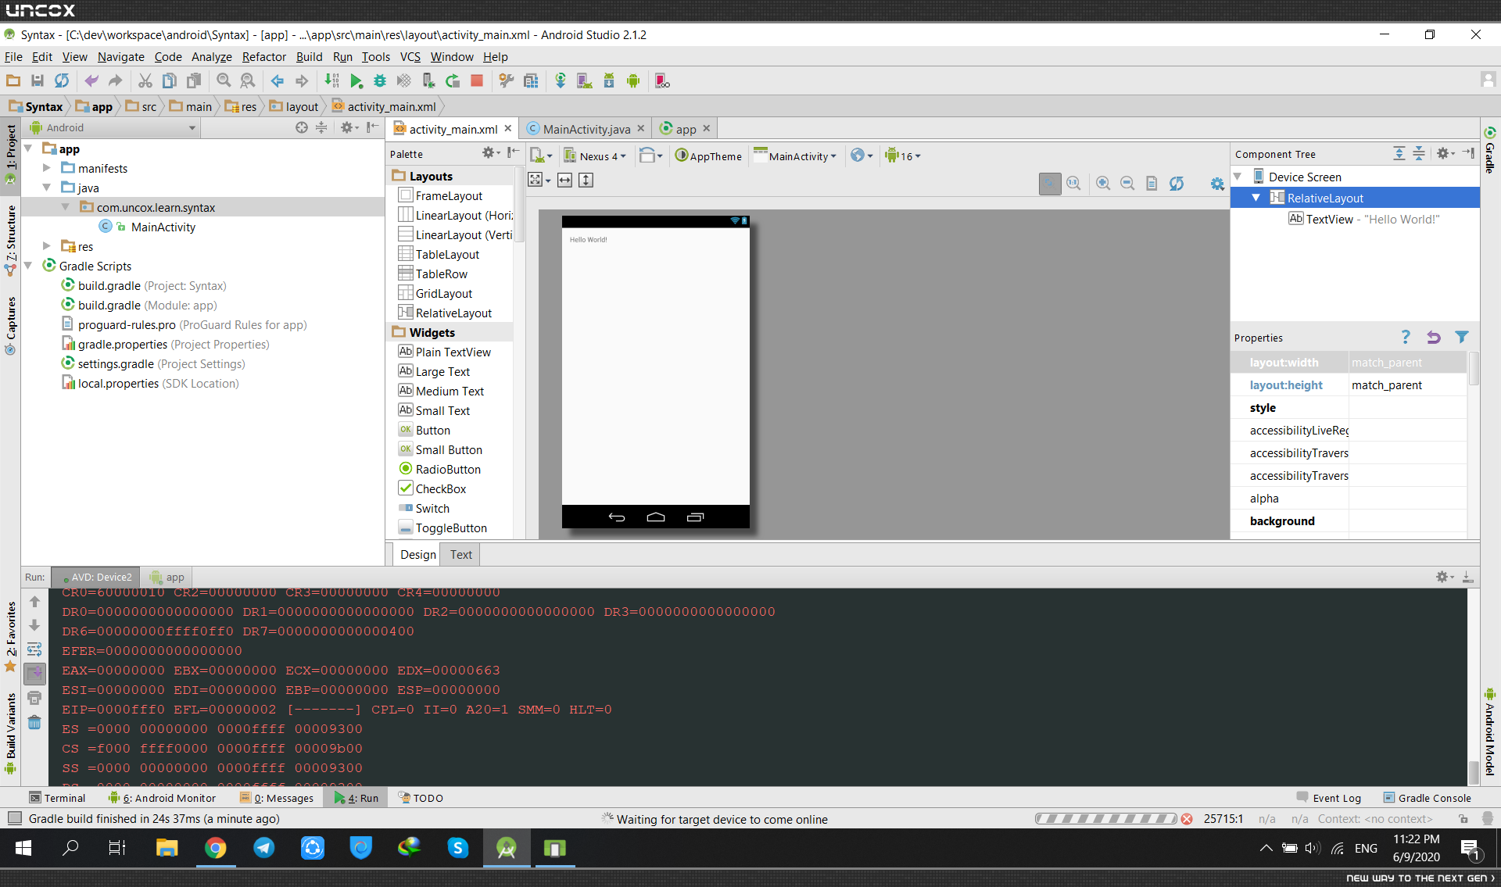Viewport: 1501px width, 887px height.
Task: Select MainActivity class in project tree
Action: [163, 227]
